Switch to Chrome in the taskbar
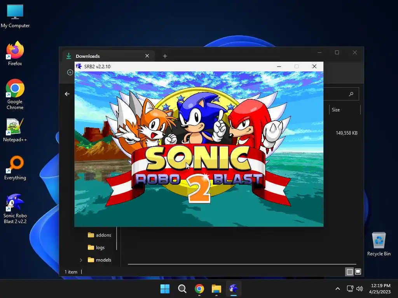 pos(199,289)
